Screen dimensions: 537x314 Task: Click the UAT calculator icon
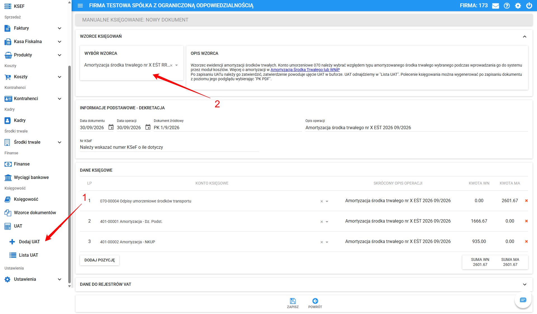8,226
